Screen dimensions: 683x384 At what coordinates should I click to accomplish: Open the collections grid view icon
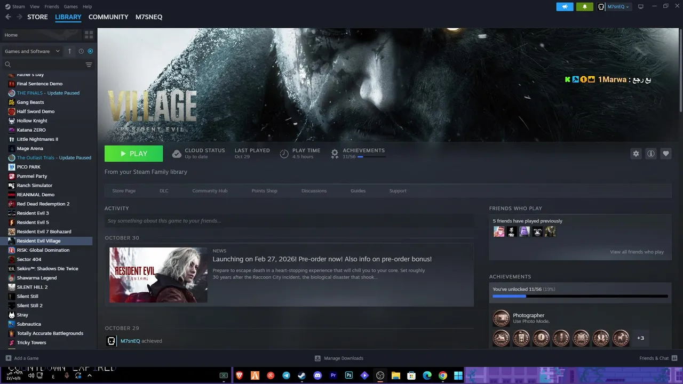click(x=89, y=35)
